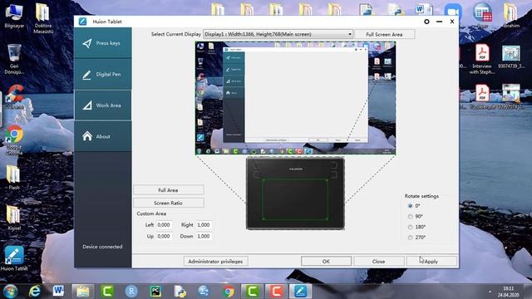Viewport: 532px width, 299px height.
Task: Open the Recycle Bin desktop icon
Action: pos(14,59)
